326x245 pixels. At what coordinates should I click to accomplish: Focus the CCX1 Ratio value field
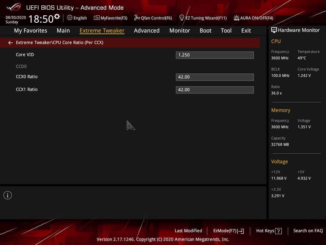(x=215, y=90)
